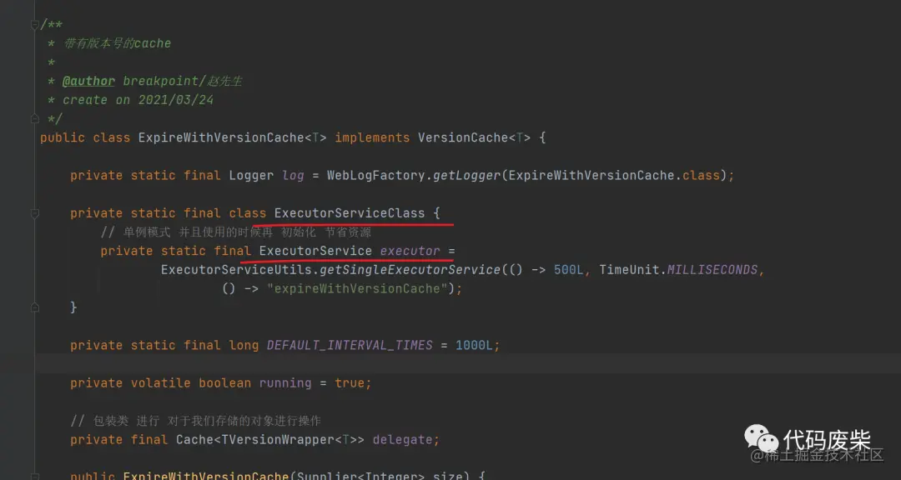
Task: Click the 'Logger' type name
Action: [x=251, y=176]
